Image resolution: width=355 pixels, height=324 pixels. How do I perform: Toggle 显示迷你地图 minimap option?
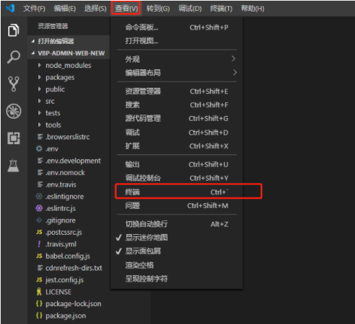click(176, 238)
